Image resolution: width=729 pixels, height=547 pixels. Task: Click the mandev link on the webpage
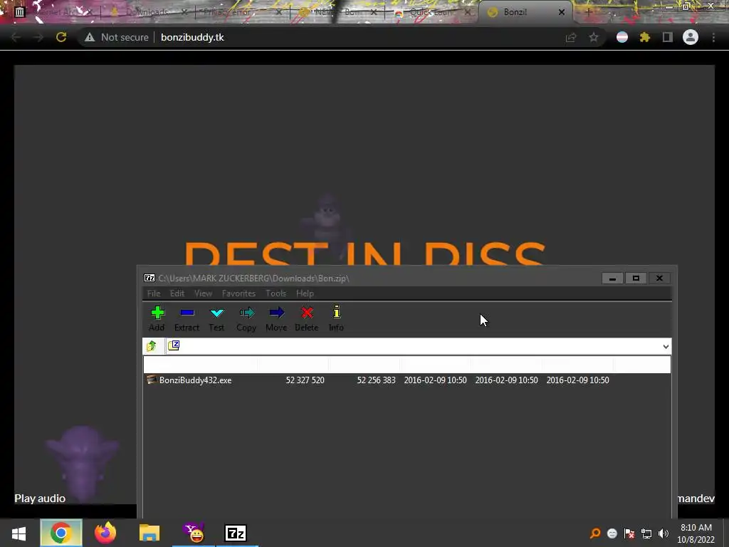696,498
